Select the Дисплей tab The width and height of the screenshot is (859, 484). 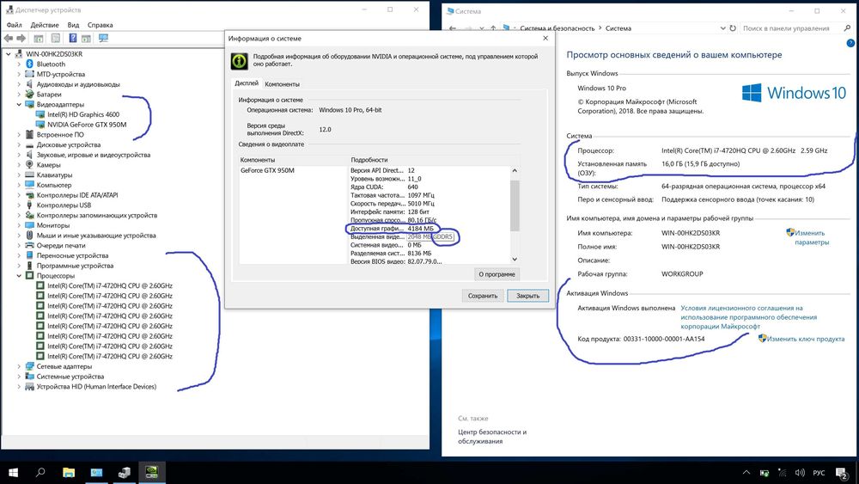247,83
